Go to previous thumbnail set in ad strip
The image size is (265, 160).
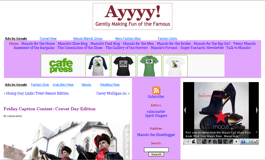188,141
